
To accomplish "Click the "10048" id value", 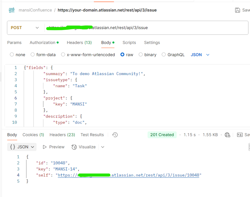I will 59,163.
